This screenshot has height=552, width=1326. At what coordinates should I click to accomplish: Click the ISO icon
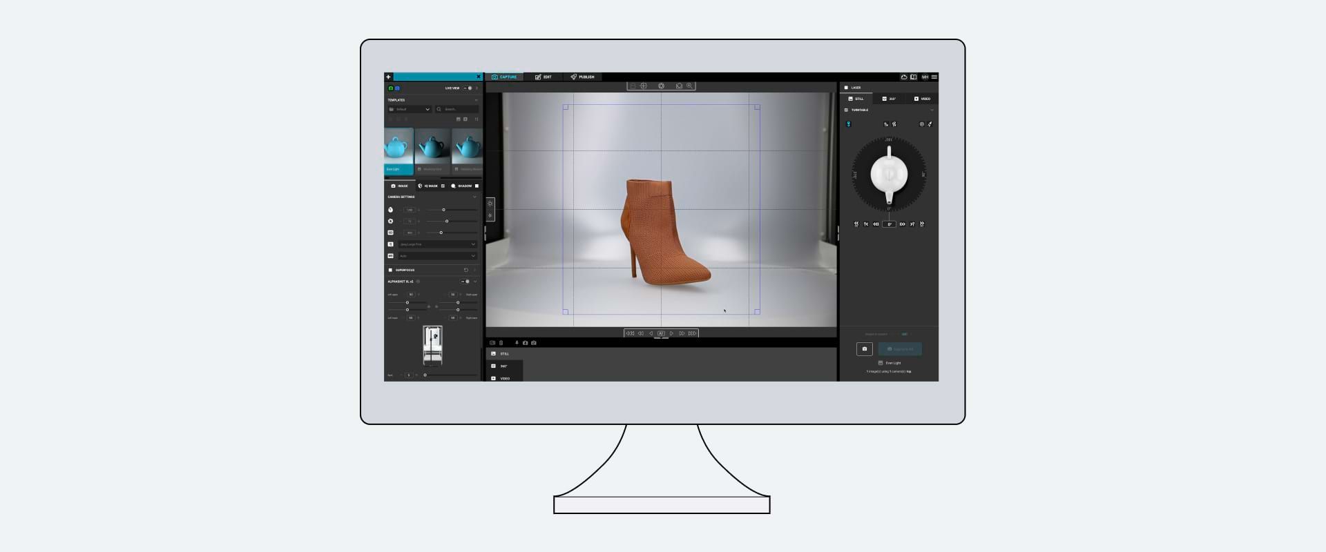point(390,233)
